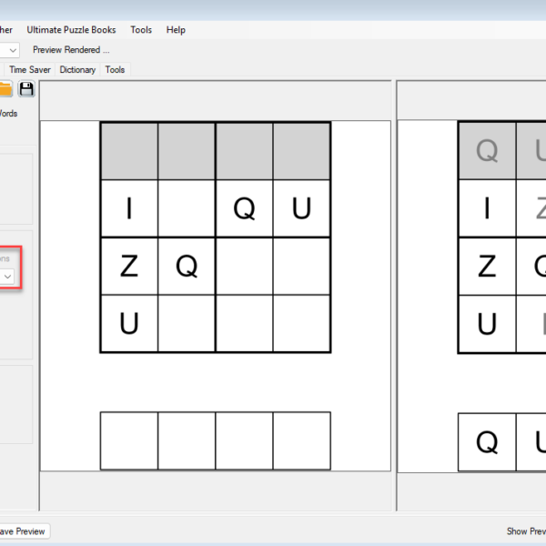The image size is (546, 546).
Task: Click the Preview Rendered status text
Action: [71, 50]
